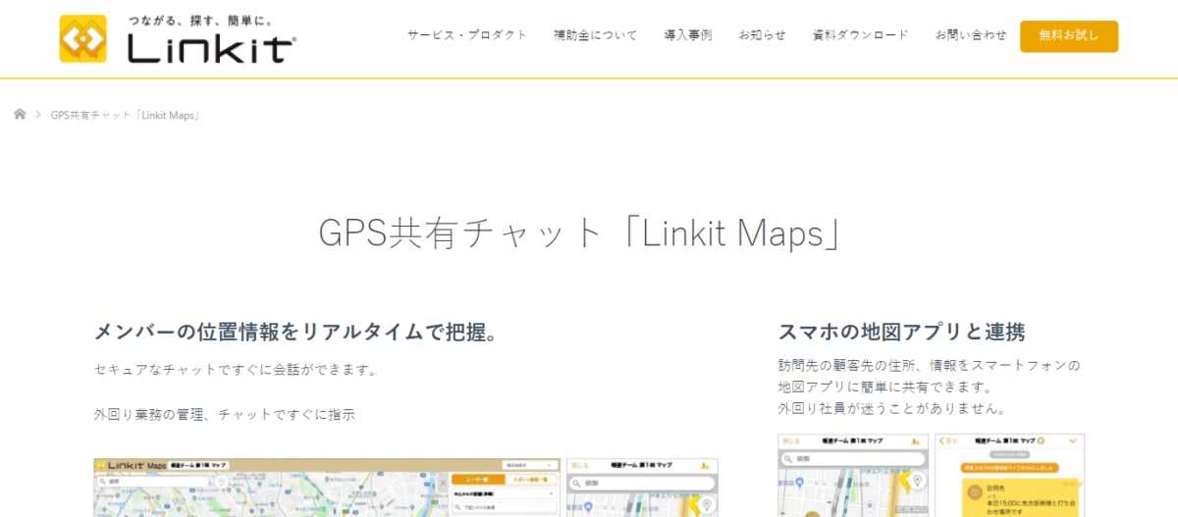The image size is (1178, 517).
Task: Open phone map screenshot under スマホの地図アプリと連携
Action: pos(853,476)
